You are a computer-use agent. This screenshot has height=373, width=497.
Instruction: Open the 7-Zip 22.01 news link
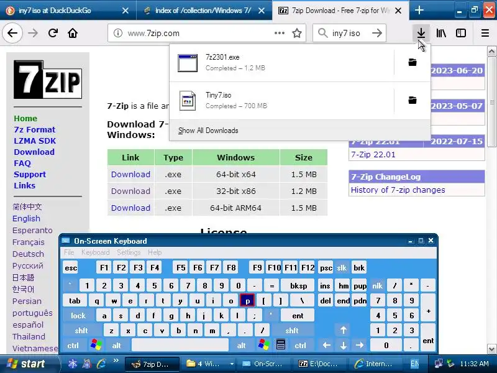373,155
